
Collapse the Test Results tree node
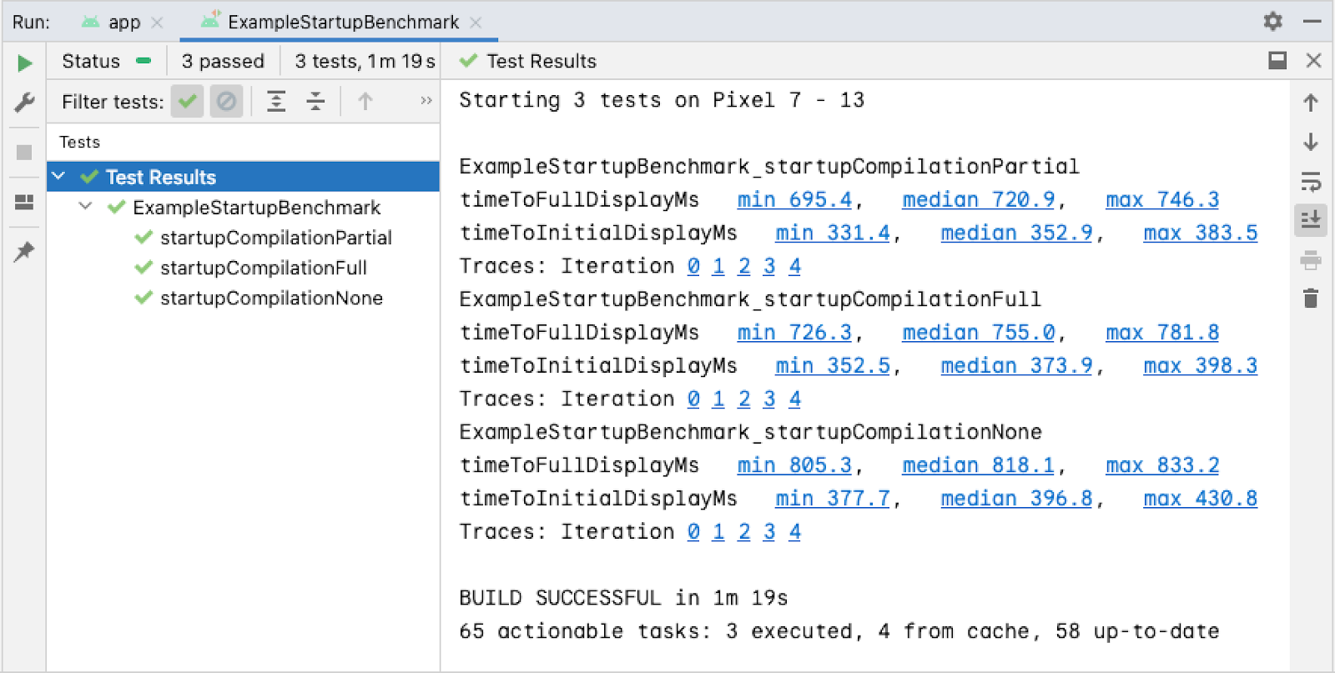[58, 177]
